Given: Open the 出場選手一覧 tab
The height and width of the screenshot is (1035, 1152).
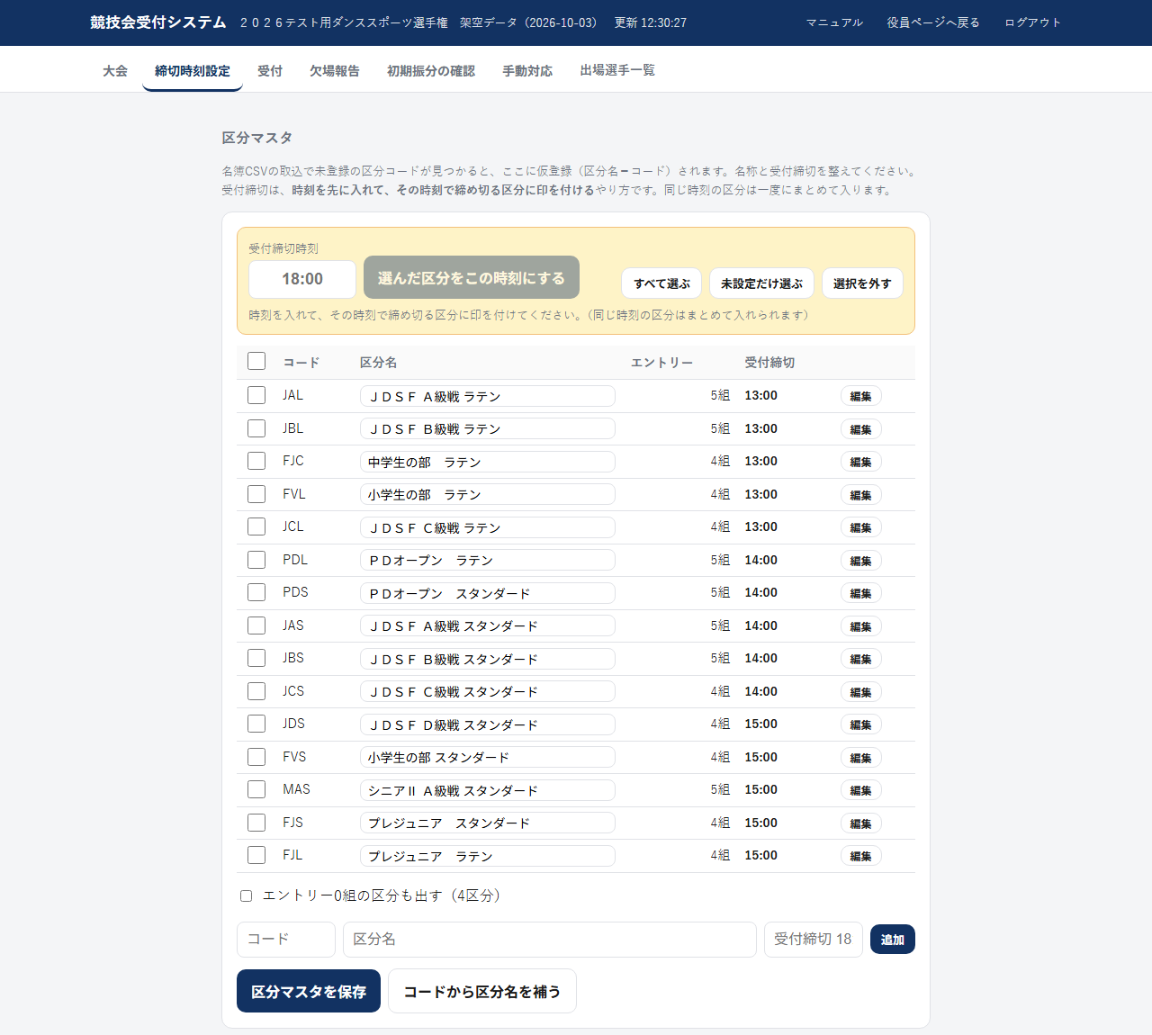Looking at the screenshot, I should point(617,71).
